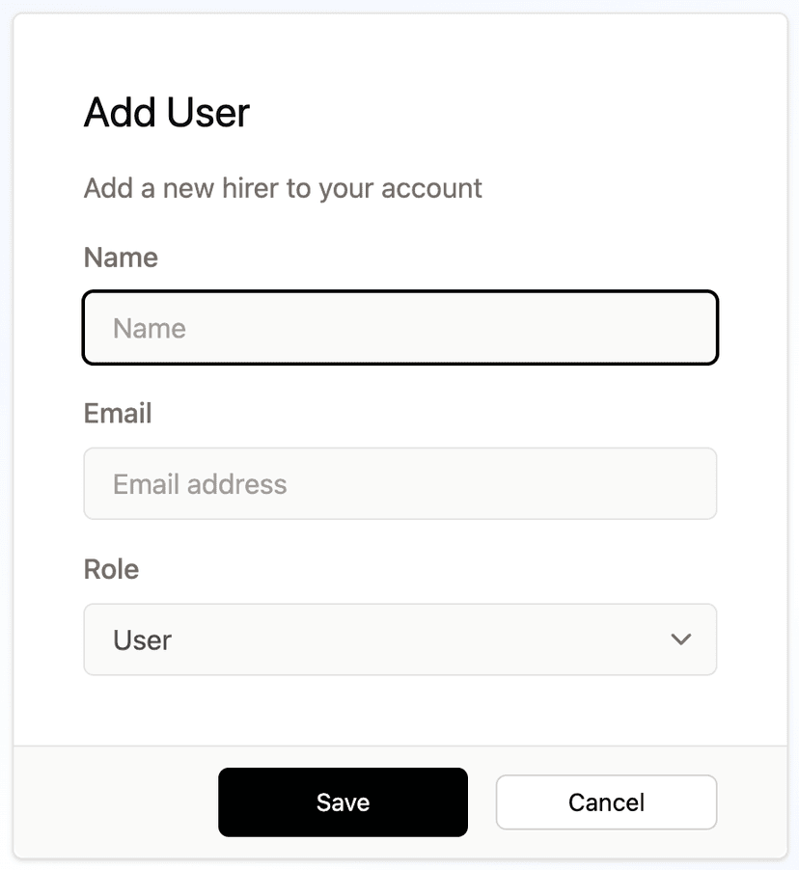Activate the already-focused Name field
This screenshot has width=799, height=870.
click(400, 328)
